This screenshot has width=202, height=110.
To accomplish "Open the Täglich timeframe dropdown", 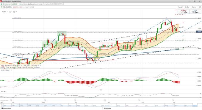I will (5, 12).
